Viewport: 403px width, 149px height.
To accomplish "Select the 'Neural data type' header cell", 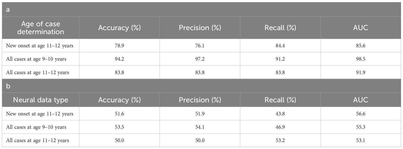I will pyautogui.click(x=41, y=100).
